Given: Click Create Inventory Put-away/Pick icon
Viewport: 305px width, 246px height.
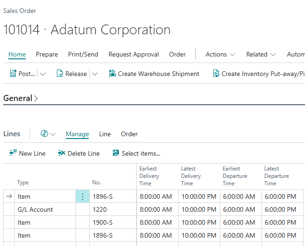Looking at the screenshot, I should pos(216,74).
